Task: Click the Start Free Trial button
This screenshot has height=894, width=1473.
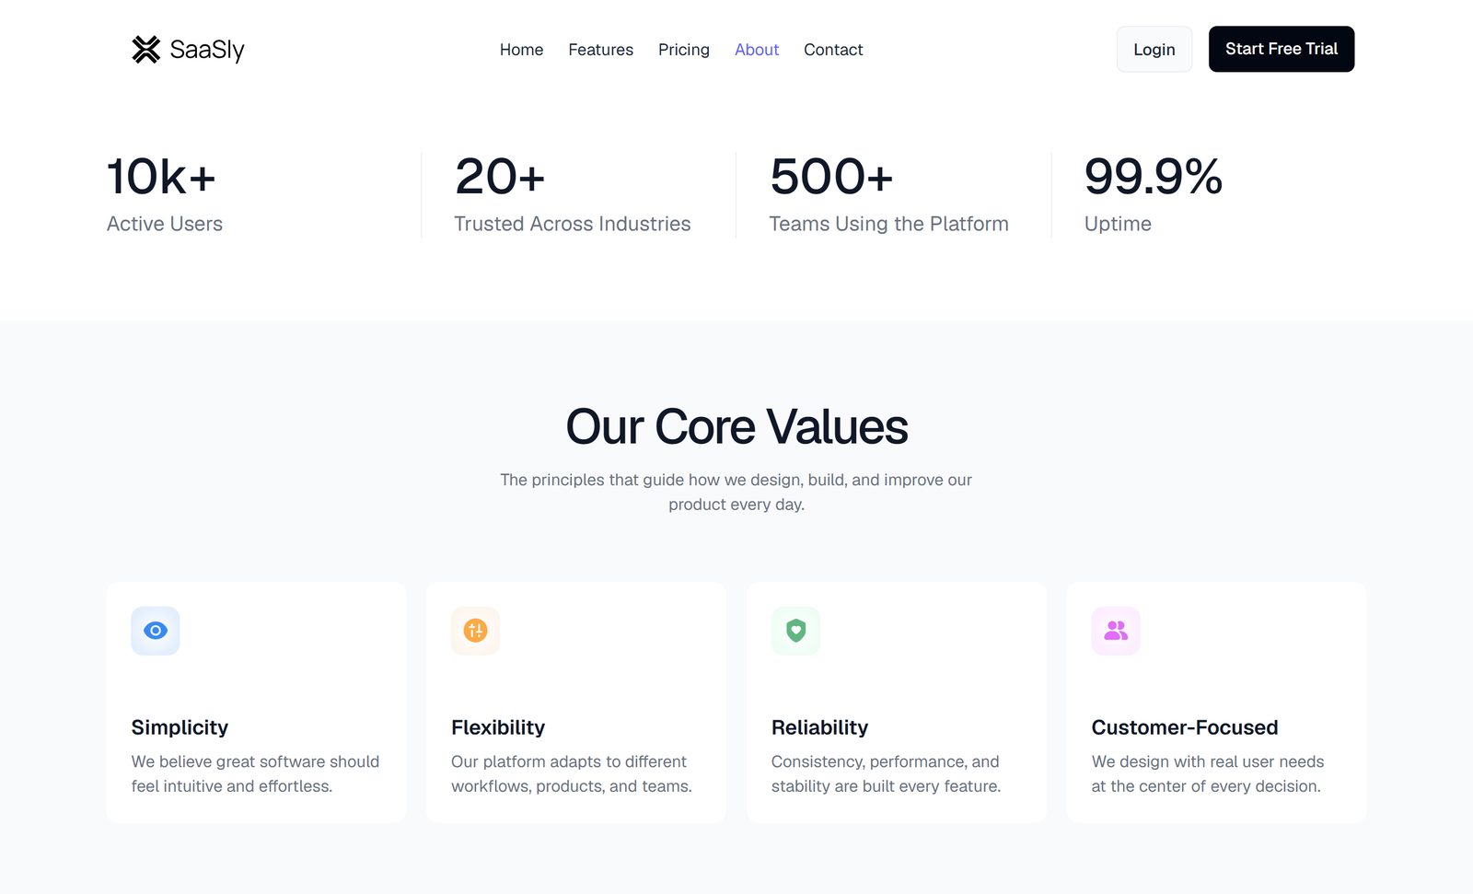Action: (1282, 49)
